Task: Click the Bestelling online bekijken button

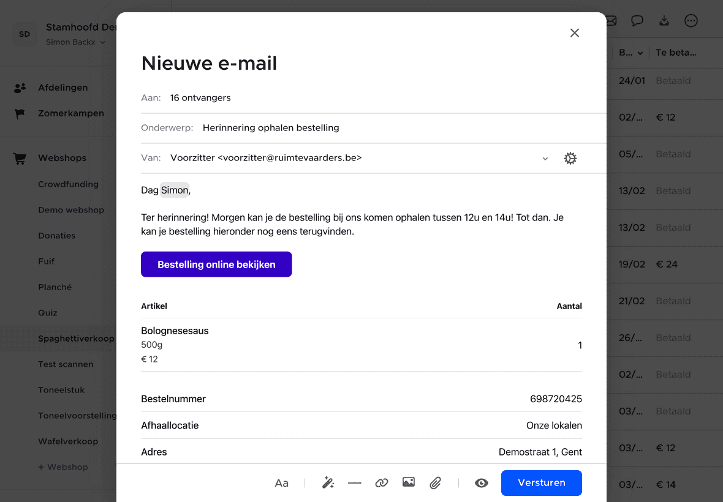Action: click(x=216, y=264)
